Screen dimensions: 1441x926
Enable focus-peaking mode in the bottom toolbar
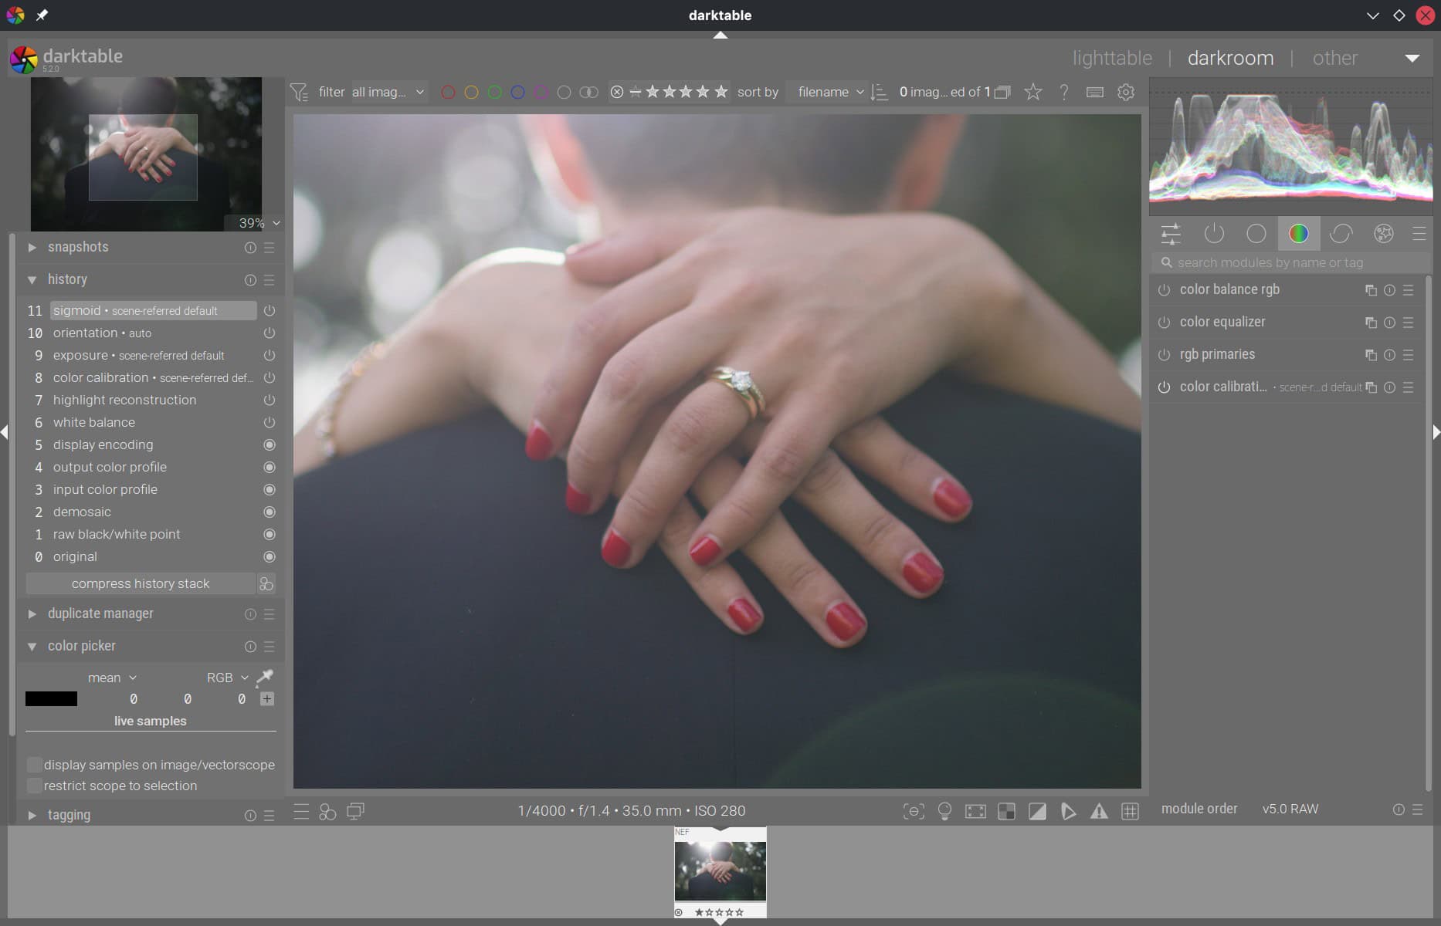tap(914, 811)
